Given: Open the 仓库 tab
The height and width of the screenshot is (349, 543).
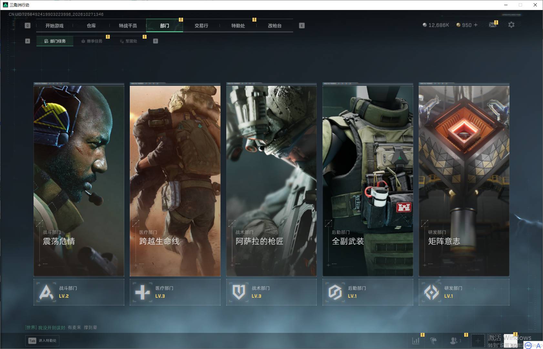Looking at the screenshot, I should [x=91, y=25].
